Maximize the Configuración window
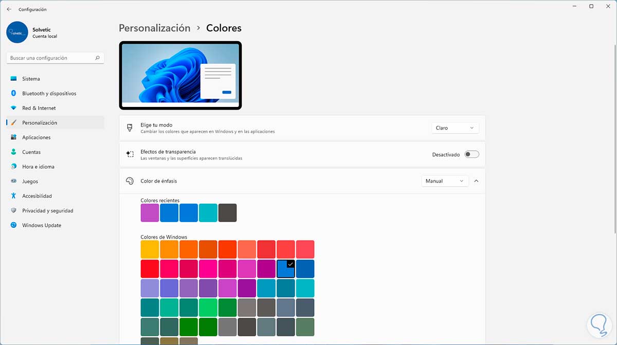The image size is (617, 345). (x=591, y=6)
